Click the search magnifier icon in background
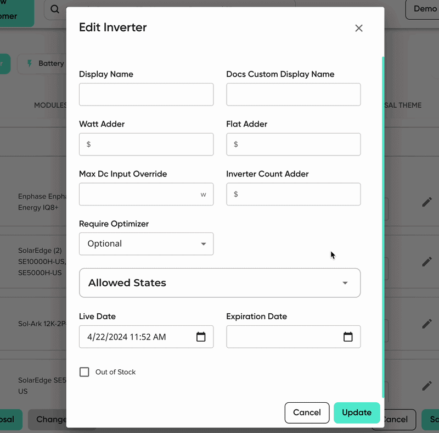Viewport: 439px width, 433px height. [55, 9]
